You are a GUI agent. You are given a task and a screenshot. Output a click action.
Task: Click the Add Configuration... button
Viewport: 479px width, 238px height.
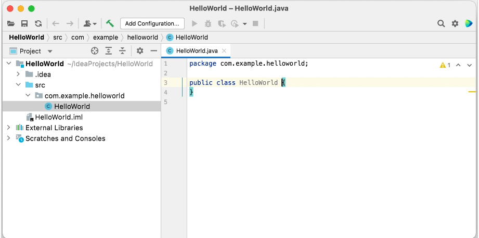[152, 23]
